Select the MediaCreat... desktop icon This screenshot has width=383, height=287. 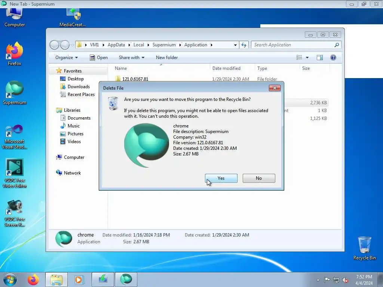tap(73, 18)
